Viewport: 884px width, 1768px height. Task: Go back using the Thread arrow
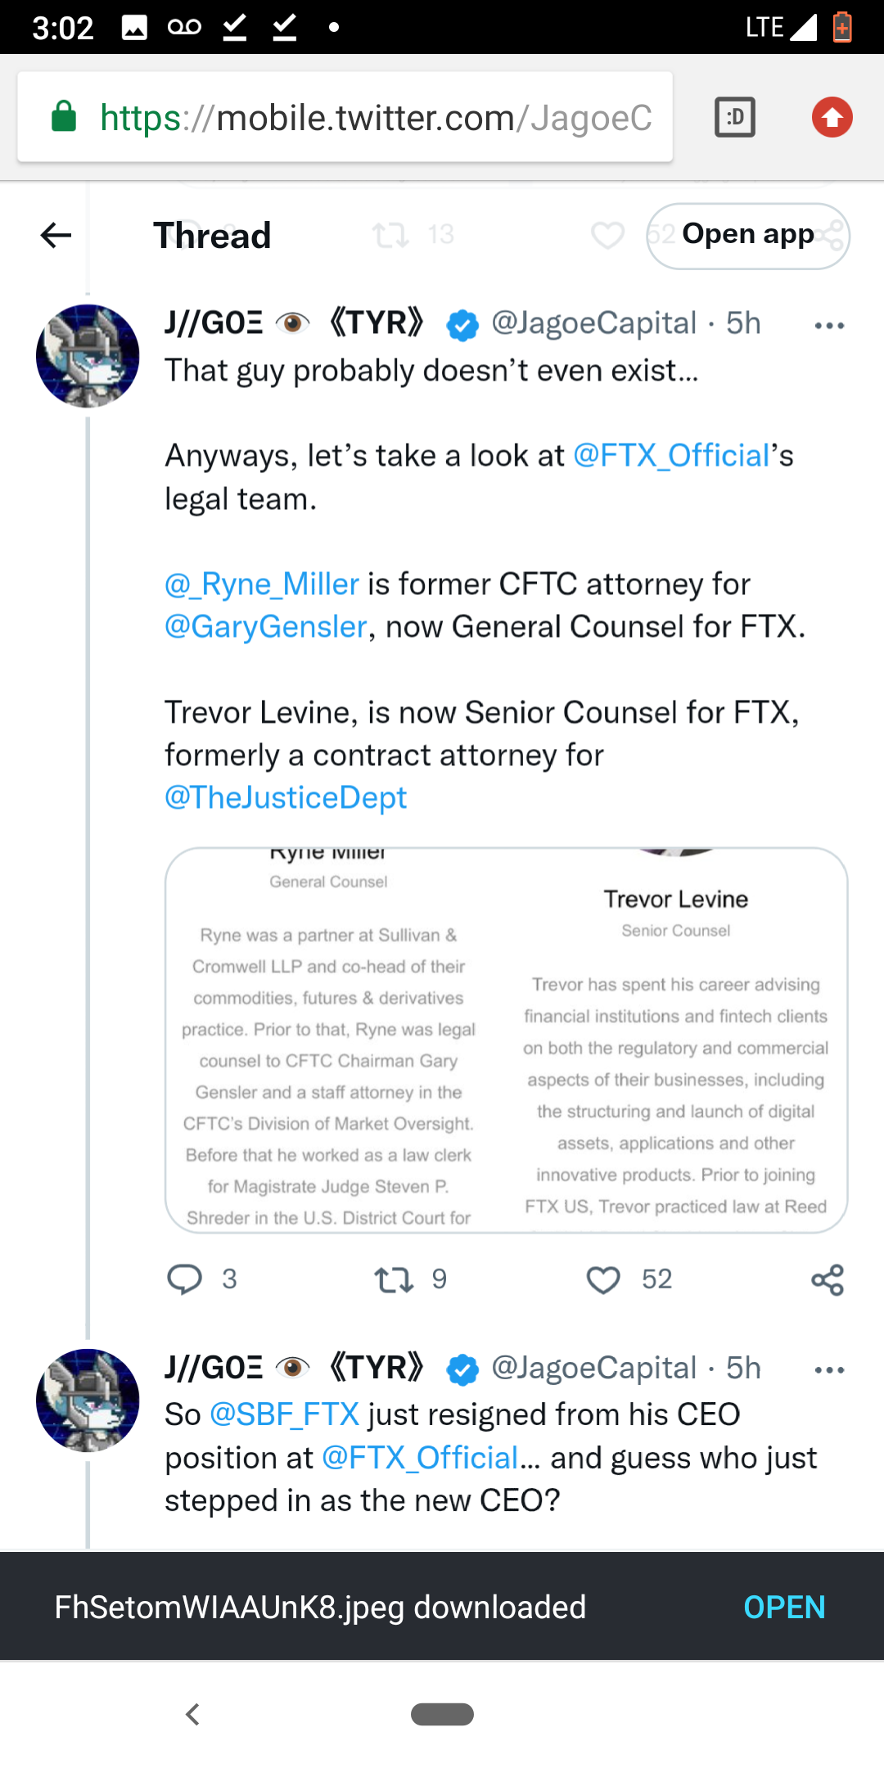pos(56,236)
